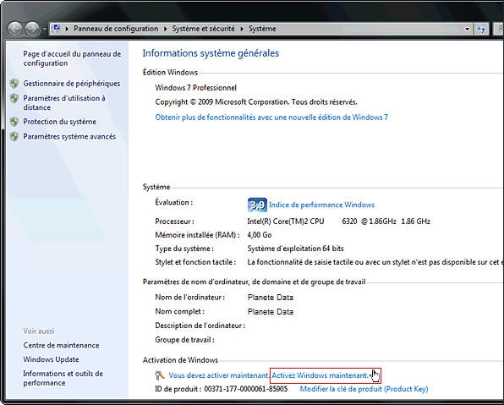Click the 3,9 performance score badge
Viewport: 504px width, 405px height.
[257, 205]
